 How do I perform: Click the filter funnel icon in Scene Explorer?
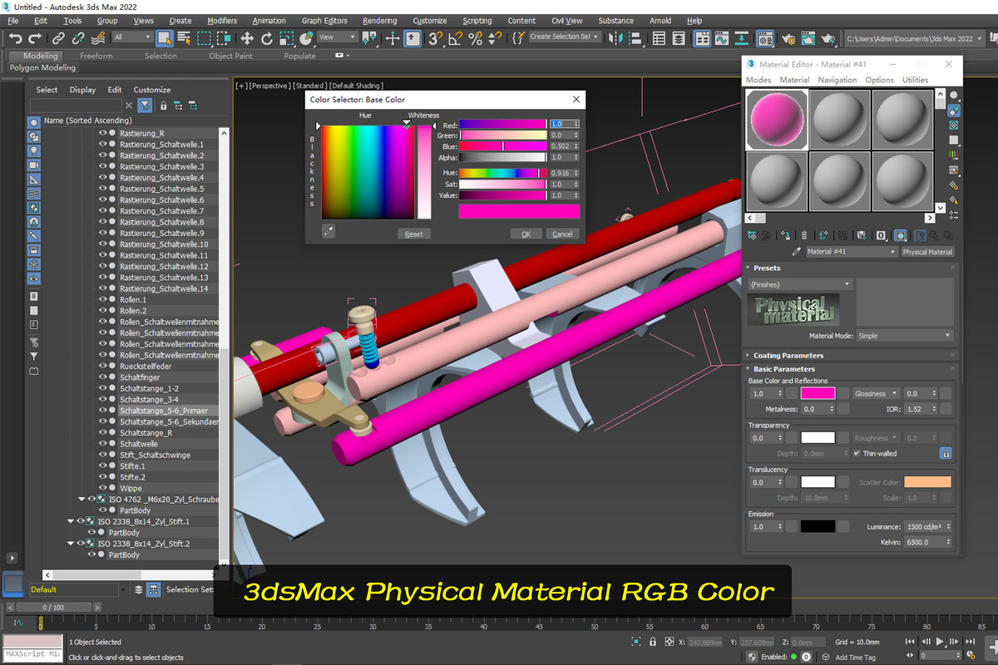(146, 106)
